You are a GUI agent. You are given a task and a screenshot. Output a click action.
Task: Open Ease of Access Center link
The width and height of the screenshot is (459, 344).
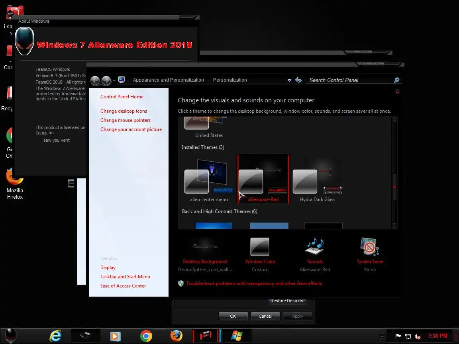tap(123, 286)
